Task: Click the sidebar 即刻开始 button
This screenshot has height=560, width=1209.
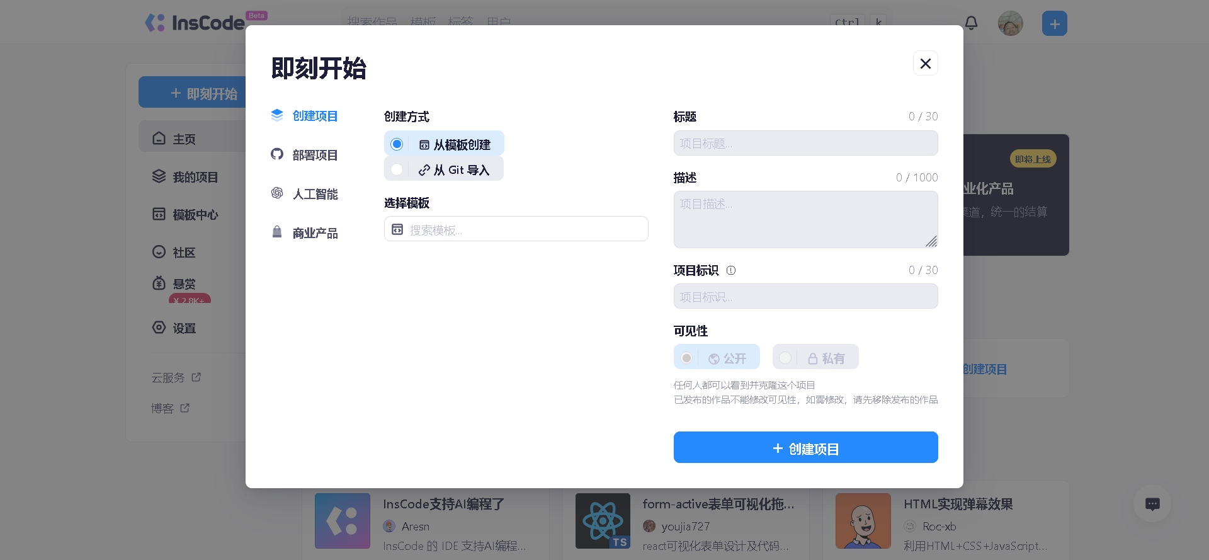Action: pyautogui.click(x=192, y=93)
